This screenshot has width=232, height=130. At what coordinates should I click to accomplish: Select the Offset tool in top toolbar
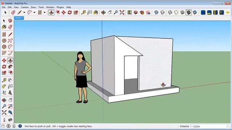(57, 13)
